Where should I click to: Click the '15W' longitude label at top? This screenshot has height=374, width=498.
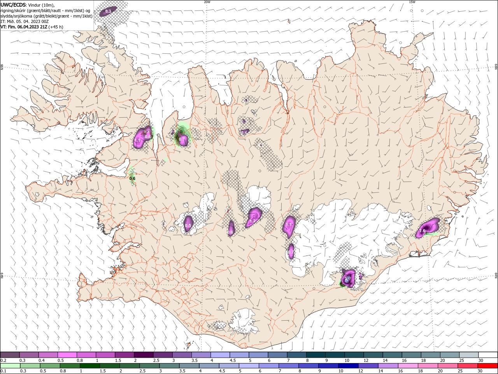coord(412,2)
